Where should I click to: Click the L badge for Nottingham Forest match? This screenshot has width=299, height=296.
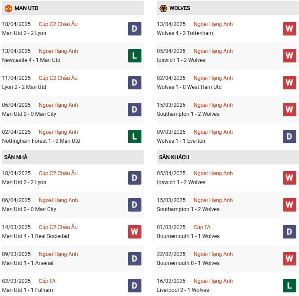point(134,137)
